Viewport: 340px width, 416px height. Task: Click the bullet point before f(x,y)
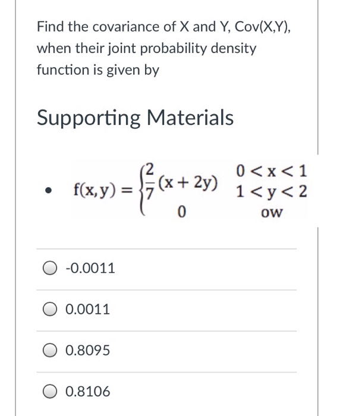[48, 190]
